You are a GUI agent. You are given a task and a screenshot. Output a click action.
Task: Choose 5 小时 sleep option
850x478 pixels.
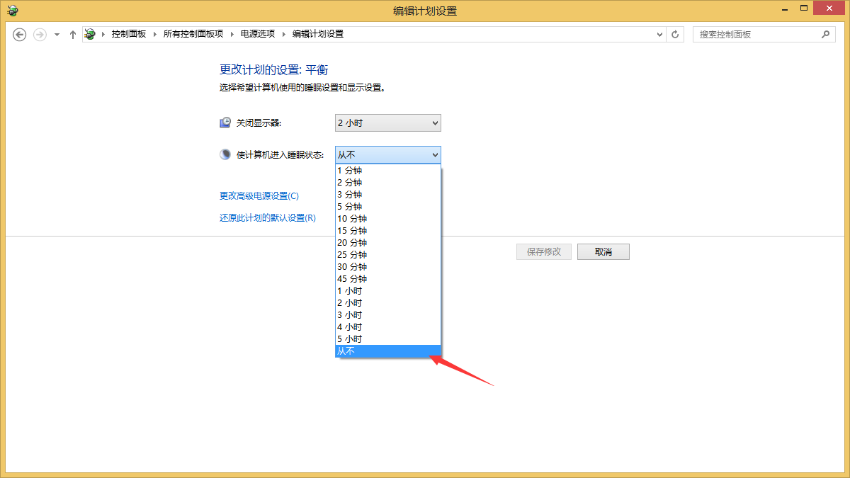[x=387, y=339]
